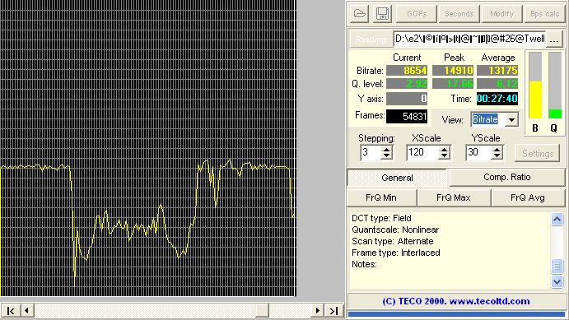Click the FrQ Avg button

[x=528, y=197]
